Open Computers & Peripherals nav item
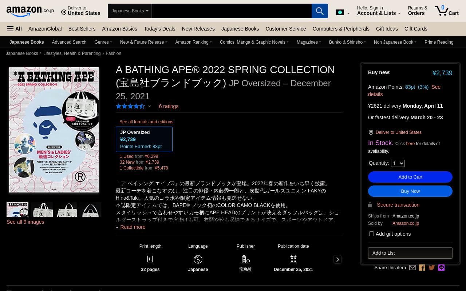This screenshot has width=466, height=291. [x=341, y=29]
